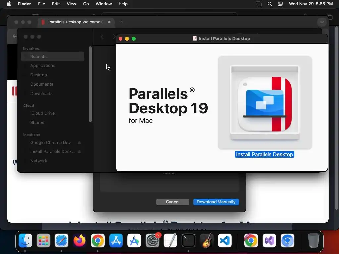Minimize the Install Parallels Desktop window

point(127,39)
